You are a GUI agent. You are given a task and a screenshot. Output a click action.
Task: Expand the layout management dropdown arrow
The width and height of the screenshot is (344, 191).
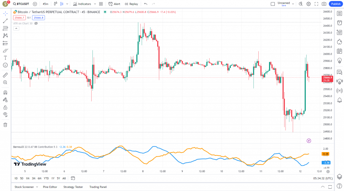click(x=293, y=4)
